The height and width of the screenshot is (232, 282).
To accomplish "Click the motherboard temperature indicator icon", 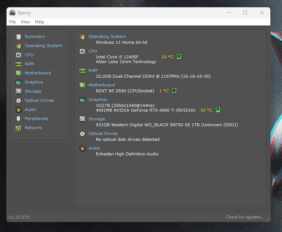I will tap(174, 90).
